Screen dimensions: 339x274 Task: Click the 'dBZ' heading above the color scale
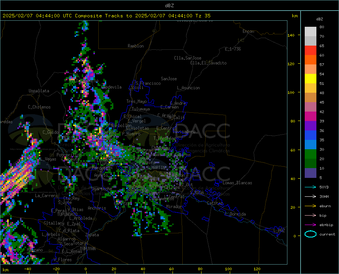[319, 19]
